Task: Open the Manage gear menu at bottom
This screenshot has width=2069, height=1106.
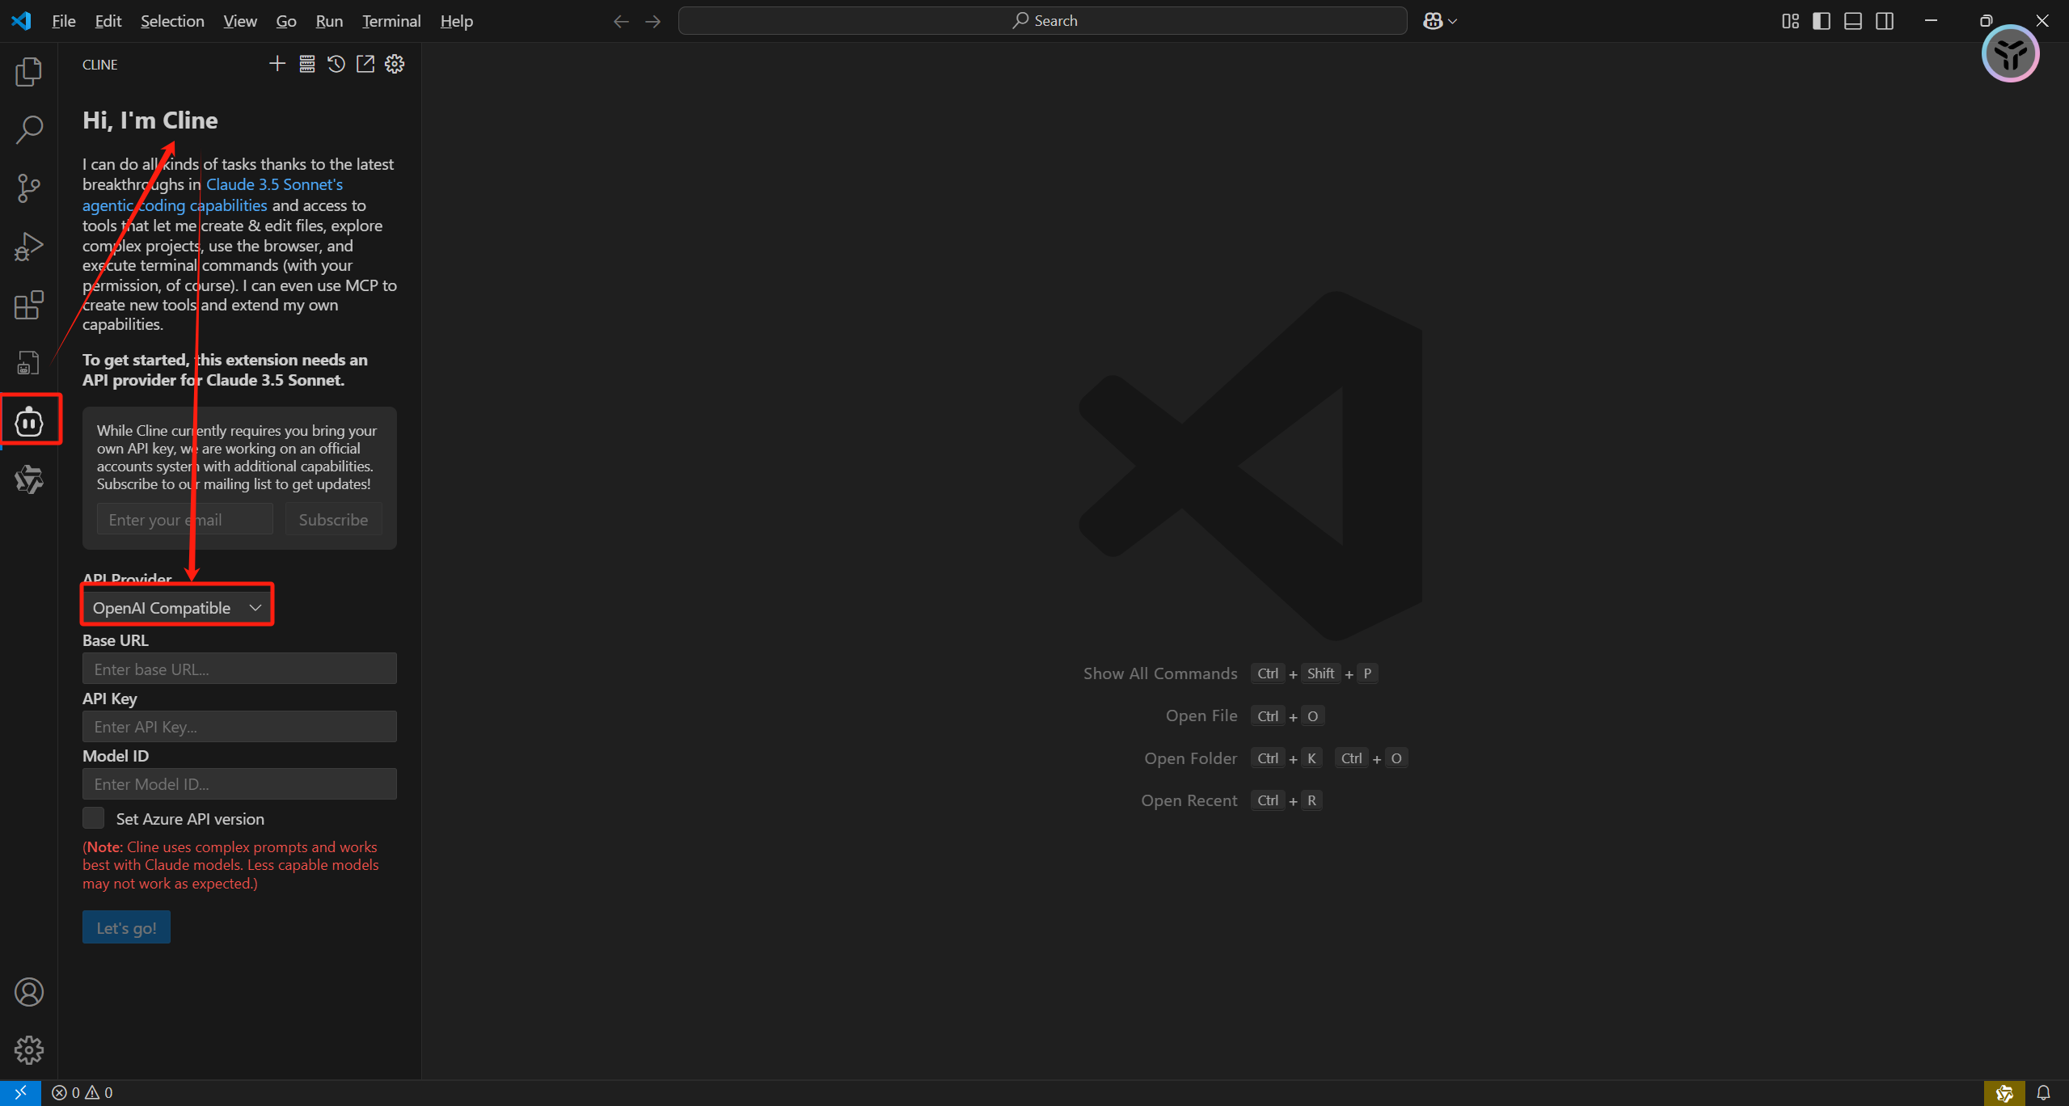Action: click(29, 1050)
